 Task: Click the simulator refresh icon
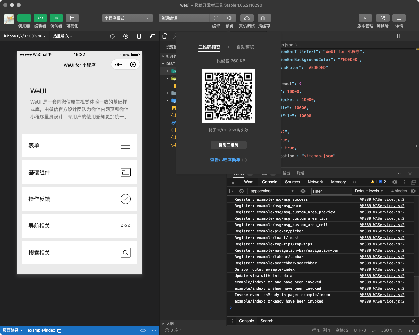tap(112, 36)
